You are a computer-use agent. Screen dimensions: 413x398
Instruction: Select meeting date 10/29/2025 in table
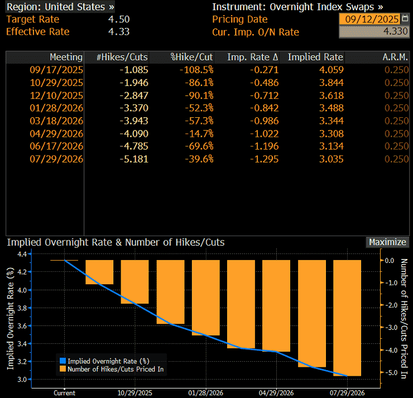(56, 83)
